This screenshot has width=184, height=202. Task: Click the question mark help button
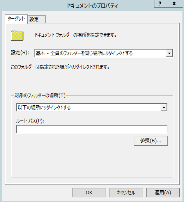click(159, 4)
